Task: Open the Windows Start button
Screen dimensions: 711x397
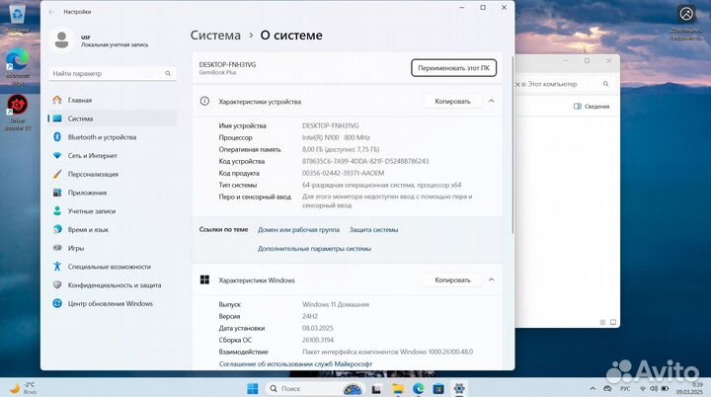Action: (253, 389)
